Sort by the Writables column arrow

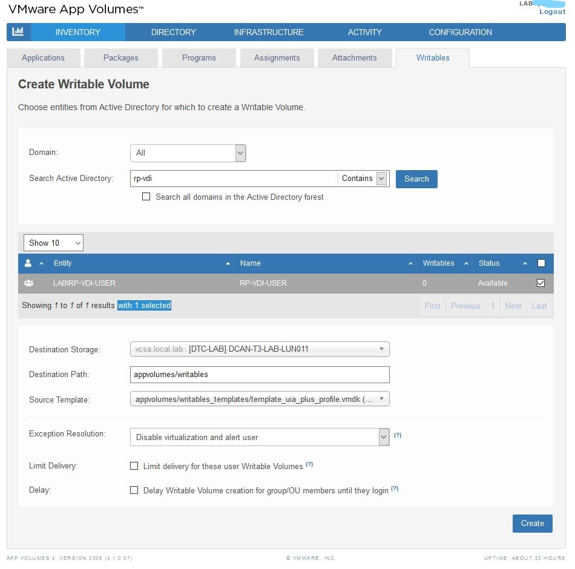point(466,263)
